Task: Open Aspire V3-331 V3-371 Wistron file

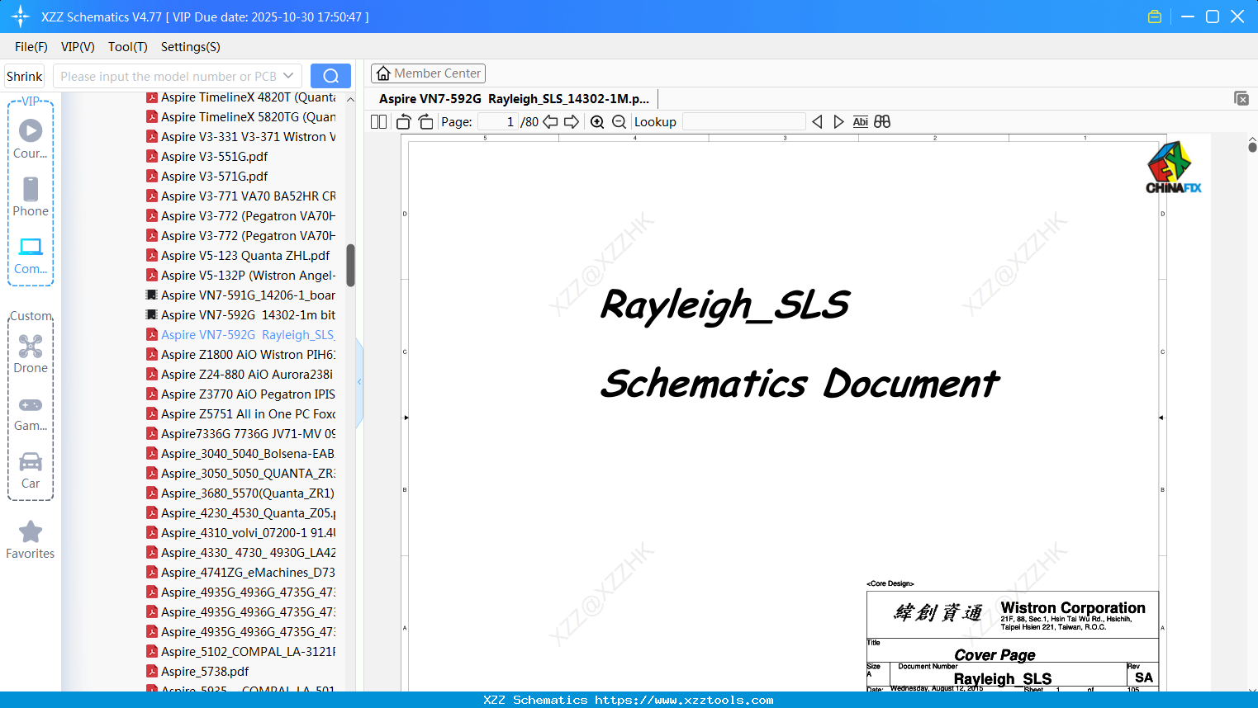Action: pos(241,137)
